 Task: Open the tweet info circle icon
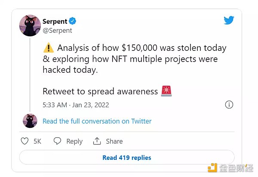(x=229, y=105)
